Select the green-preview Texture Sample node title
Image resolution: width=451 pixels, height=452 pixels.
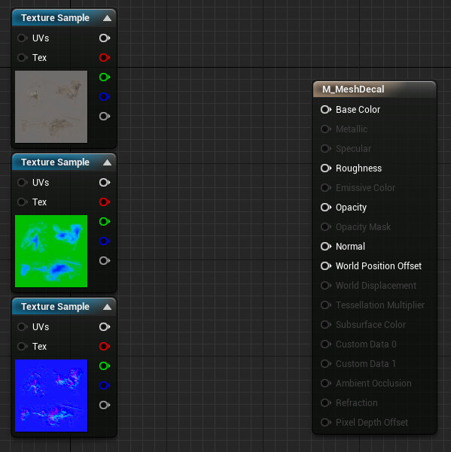(x=55, y=162)
